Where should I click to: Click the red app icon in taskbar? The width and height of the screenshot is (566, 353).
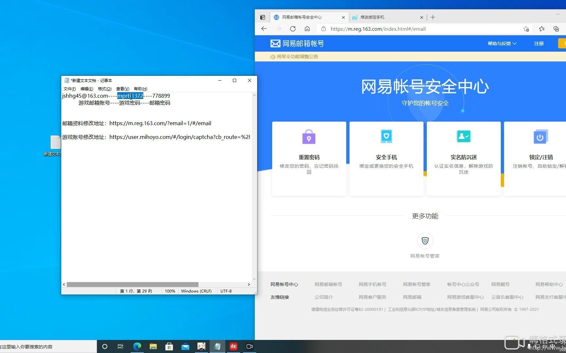tap(234, 346)
